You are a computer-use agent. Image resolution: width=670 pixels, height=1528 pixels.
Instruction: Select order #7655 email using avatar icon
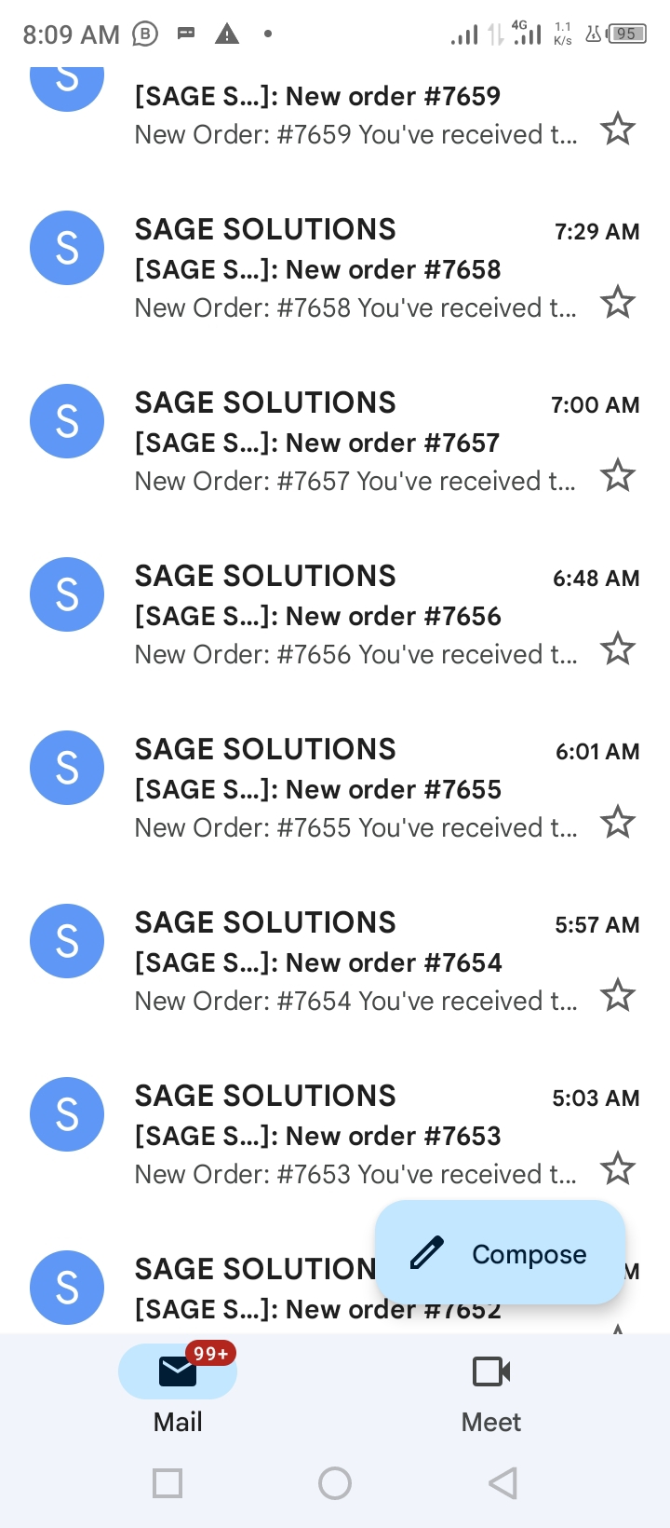[x=67, y=768]
